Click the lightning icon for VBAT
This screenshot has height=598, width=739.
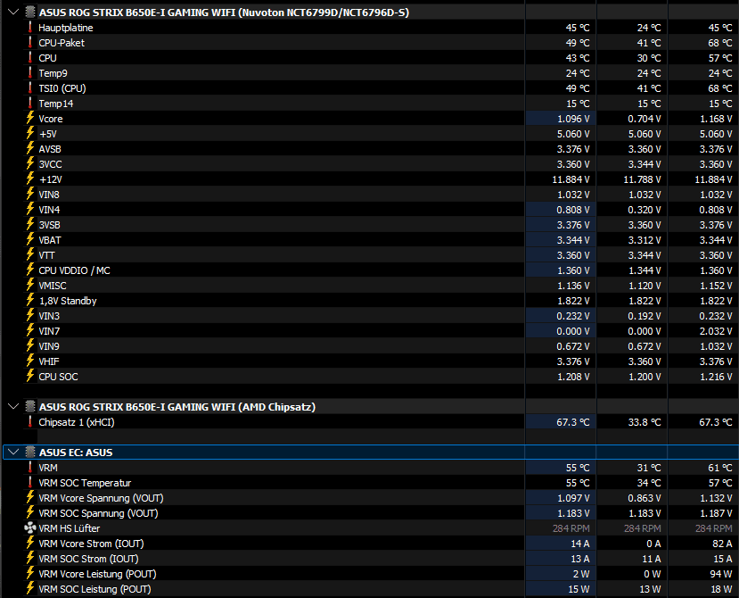click(x=30, y=240)
